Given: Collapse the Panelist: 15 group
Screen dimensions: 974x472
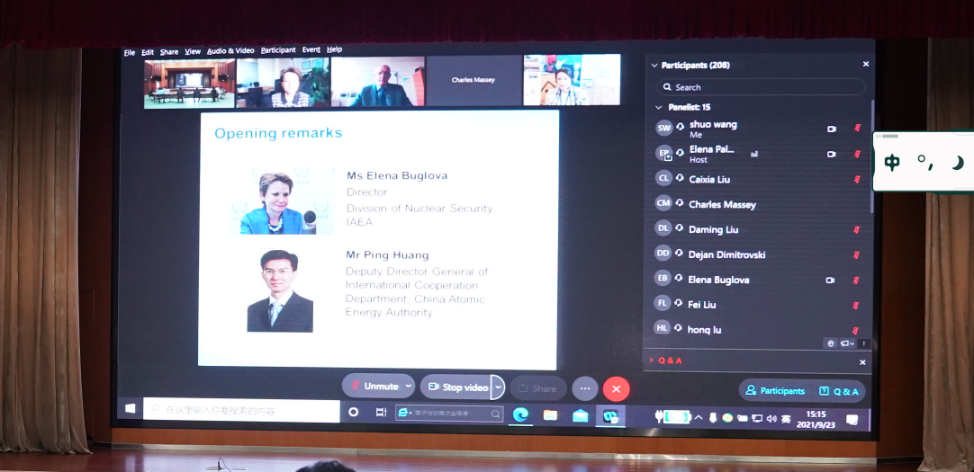Looking at the screenshot, I should coord(659,107).
